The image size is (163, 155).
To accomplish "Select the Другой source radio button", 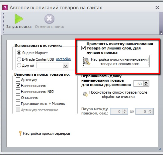I will click(19, 65).
